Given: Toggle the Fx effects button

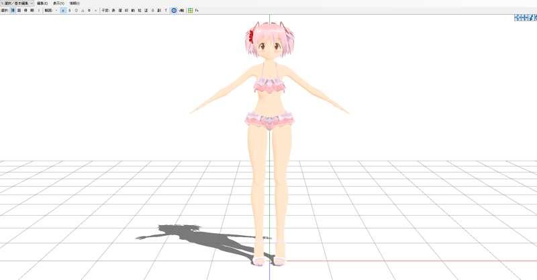Looking at the screenshot, I should tap(197, 10).
